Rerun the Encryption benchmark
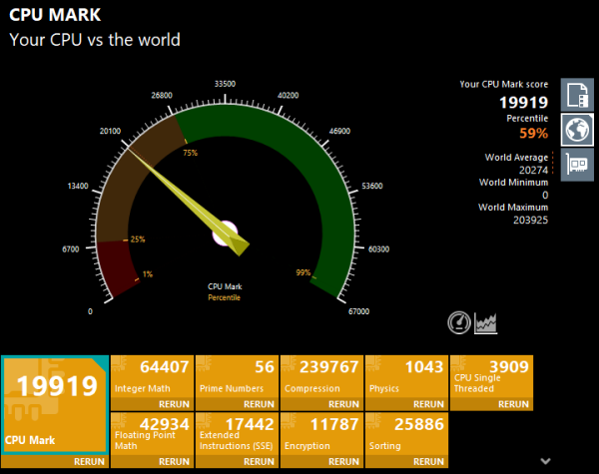The image size is (599, 474). 346,461
